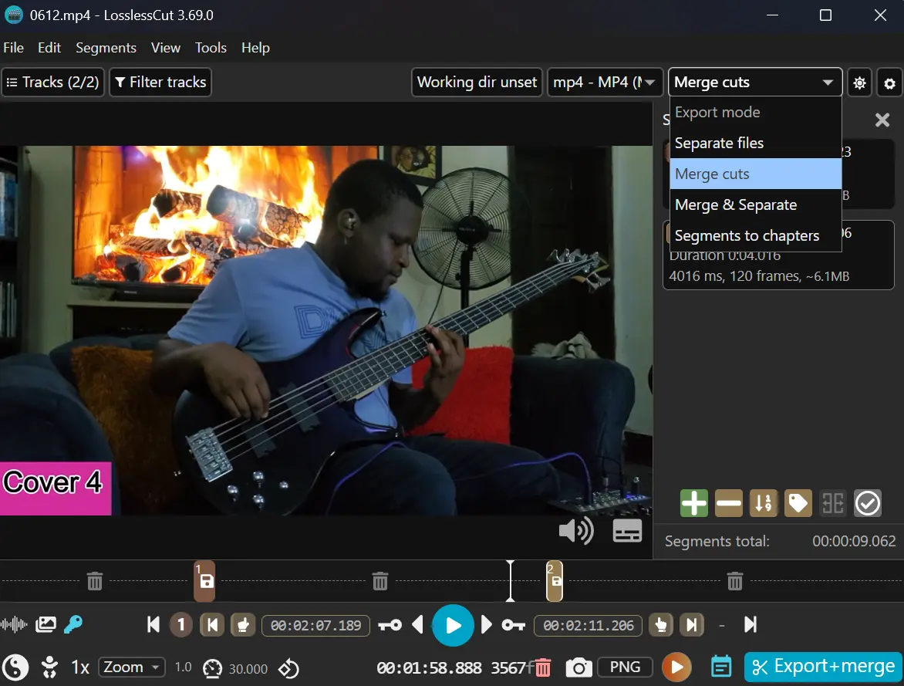Collapse the Merge cuts export mode dropdown
Image resolution: width=904 pixels, height=686 pixels.
(x=754, y=83)
